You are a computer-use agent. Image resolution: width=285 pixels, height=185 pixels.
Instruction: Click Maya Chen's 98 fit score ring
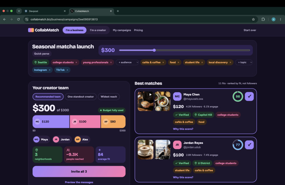pos(238,96)
